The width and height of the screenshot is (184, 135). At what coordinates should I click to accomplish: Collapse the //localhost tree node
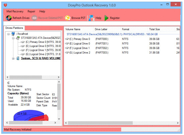8,34
